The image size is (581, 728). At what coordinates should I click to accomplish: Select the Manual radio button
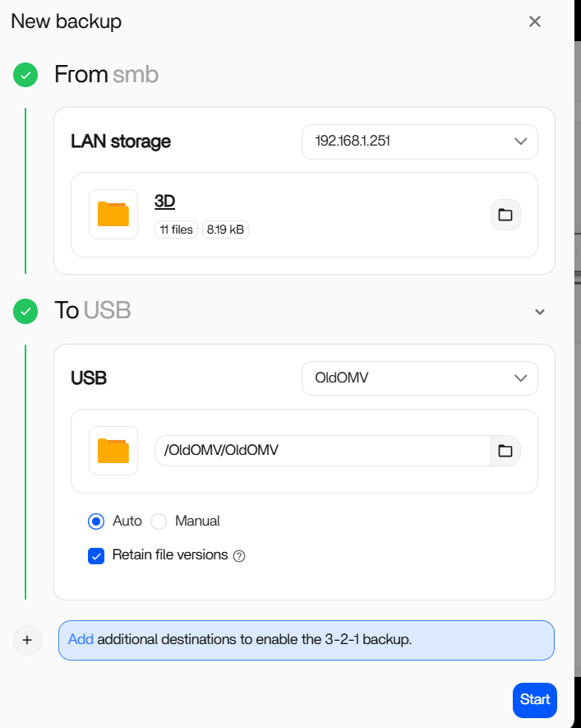(x=159, y=521)
